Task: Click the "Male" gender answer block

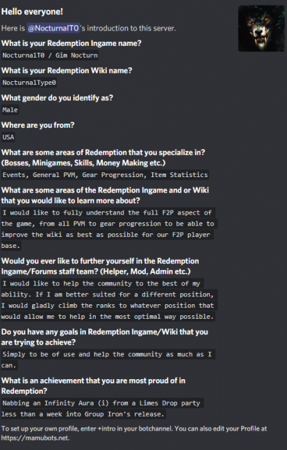Action: click(x=10, y=110)
